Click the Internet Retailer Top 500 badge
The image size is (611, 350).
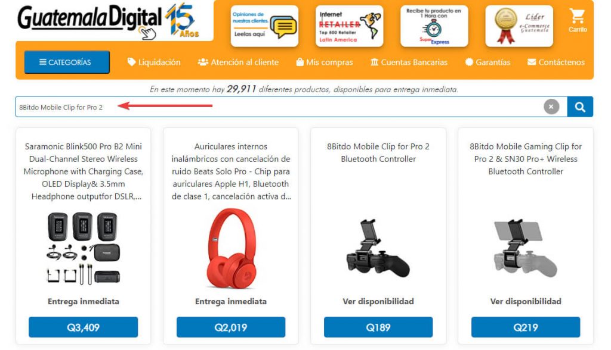(x=349, y=26)
